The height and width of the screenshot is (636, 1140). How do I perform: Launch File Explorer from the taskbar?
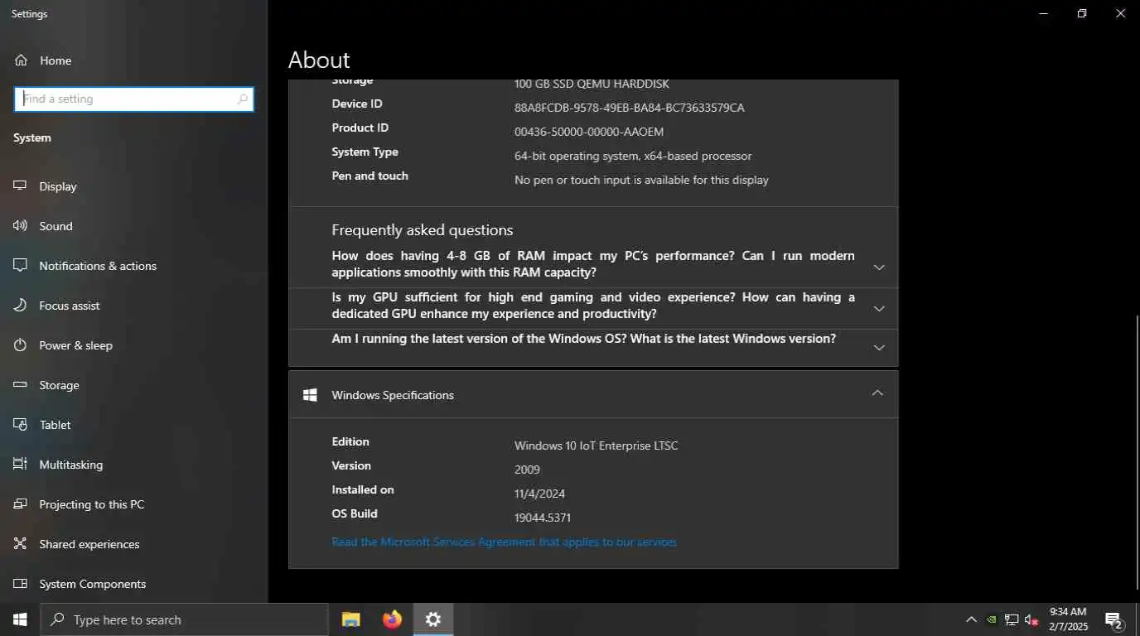tap(351, 619)
